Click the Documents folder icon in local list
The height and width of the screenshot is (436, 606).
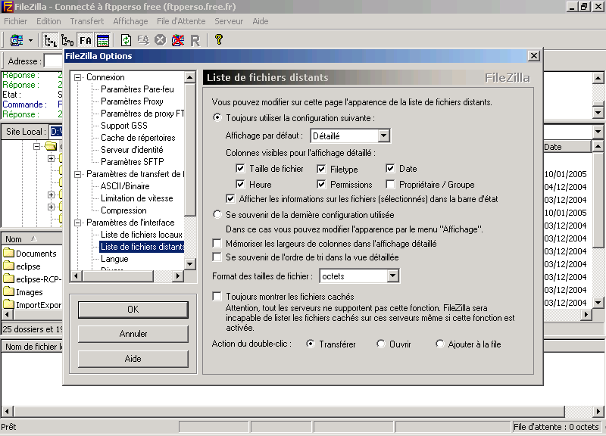point(8,254)
